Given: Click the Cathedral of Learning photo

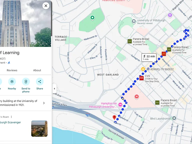Looking at the screenshot, I should [25, 23].
